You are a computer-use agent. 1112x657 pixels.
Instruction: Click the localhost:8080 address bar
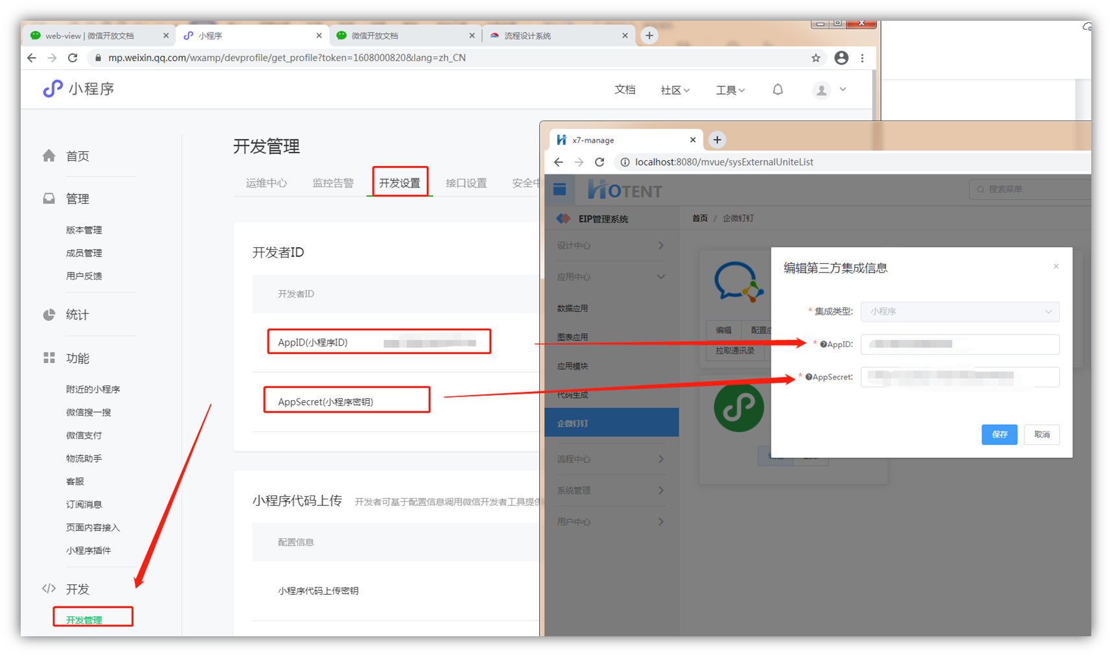pyautogui.click(x=850, y=162)
